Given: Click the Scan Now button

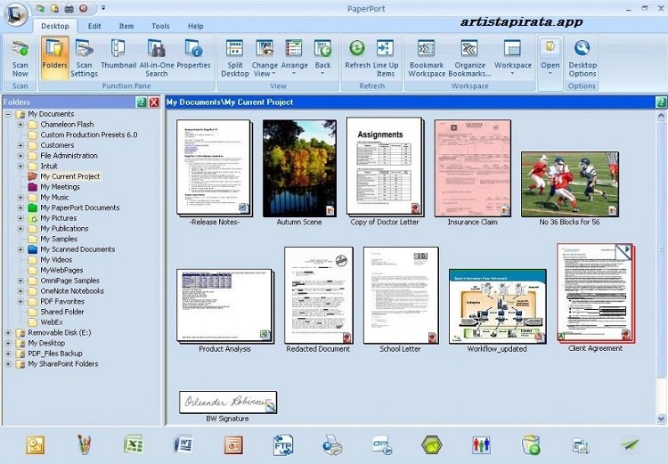Looking at the screenshot, I should click(x=20, y=59).
